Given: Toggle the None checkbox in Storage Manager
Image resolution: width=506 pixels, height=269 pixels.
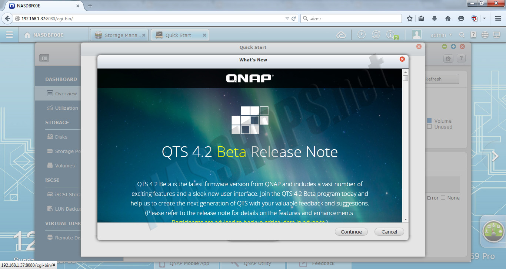Looking at the screenshot, I should point(443,197).
